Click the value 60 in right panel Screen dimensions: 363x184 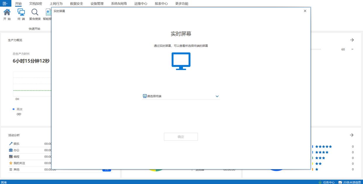click(x=343, y=49)
